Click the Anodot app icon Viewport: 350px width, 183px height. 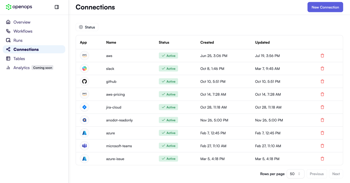pyautogui.click(x=84, y=120)
